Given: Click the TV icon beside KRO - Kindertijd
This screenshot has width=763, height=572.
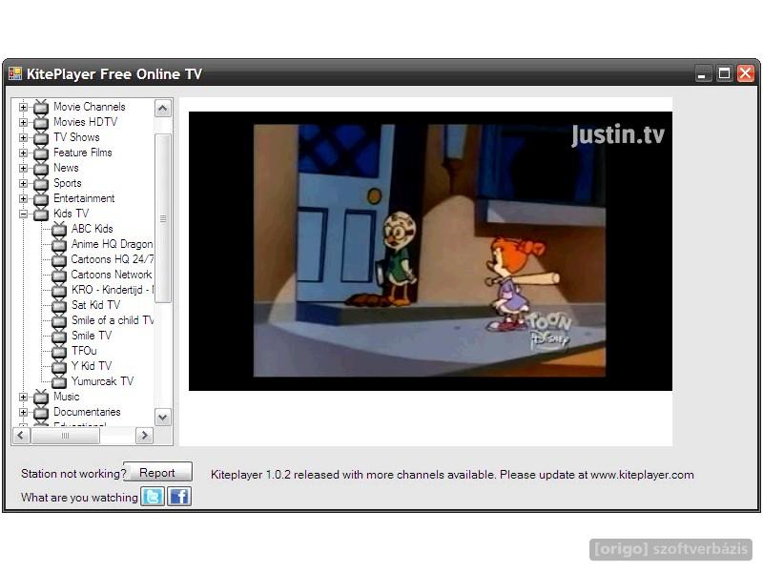Looking at the screenshot, I should click(59, 290).
